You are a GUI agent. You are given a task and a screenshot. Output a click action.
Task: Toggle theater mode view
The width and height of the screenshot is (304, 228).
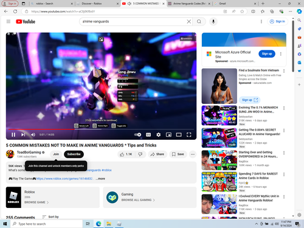[179, 134]
